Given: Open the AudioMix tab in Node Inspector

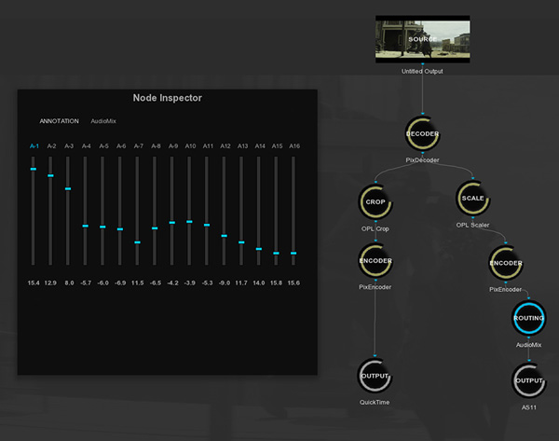Looking at the screenshot, I should click(x=103, y=121).
